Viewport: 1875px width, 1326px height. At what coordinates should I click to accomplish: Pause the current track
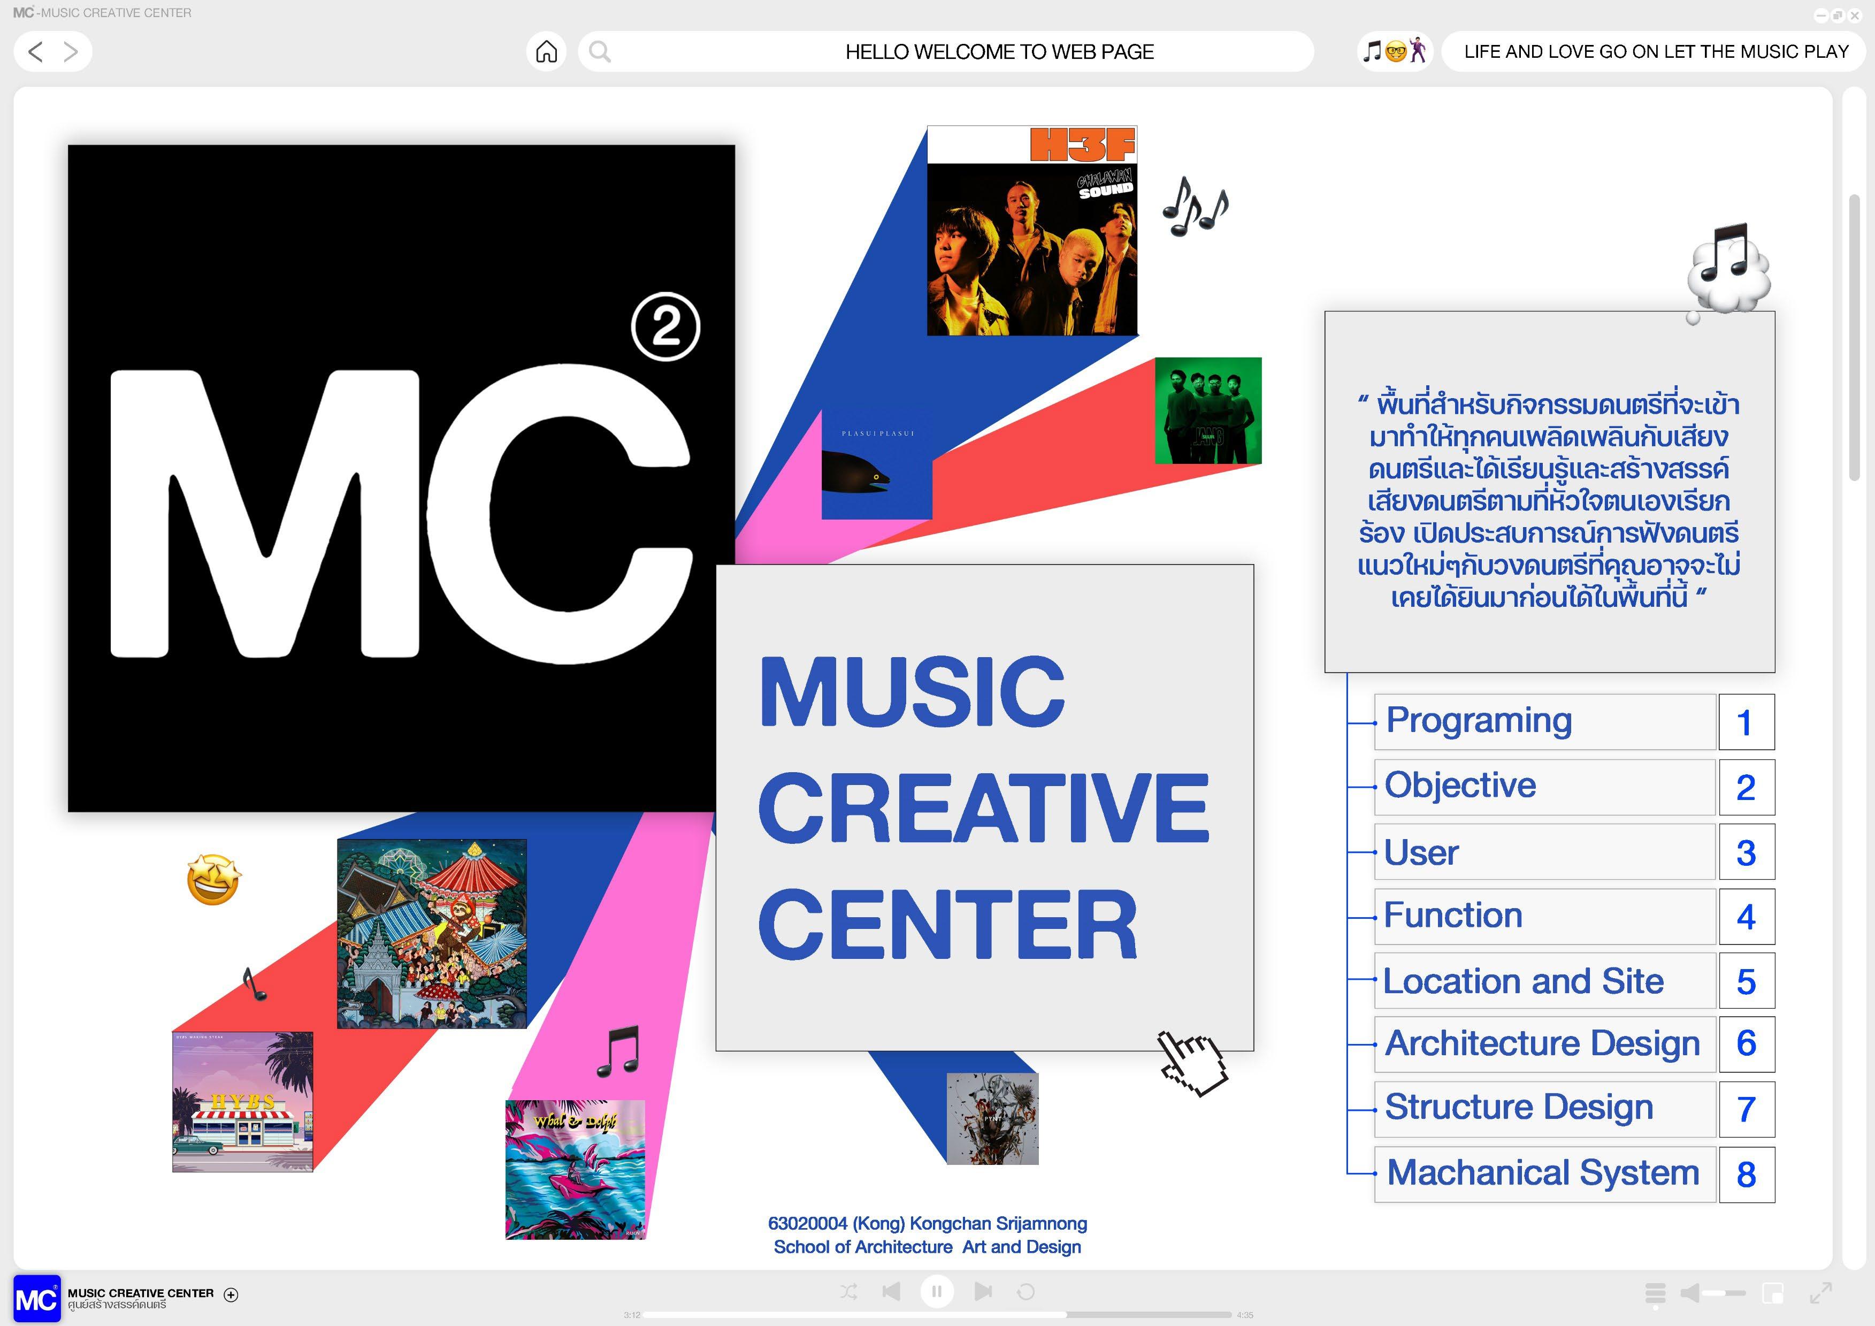coord(937,1292)
